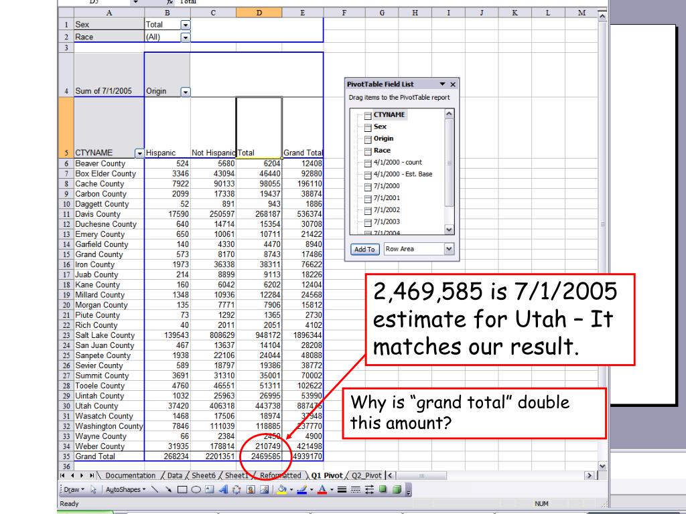The height and width of the screenshot is (514, 686).
Task: Switch to the Q2_Pivot sheet tab
Action: coord(366,475)
